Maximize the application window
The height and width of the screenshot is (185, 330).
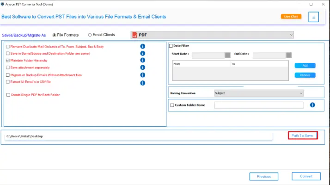(x=311, y=4)
